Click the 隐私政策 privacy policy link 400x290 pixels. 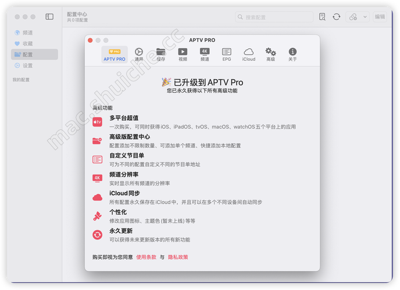coord(178,257)
